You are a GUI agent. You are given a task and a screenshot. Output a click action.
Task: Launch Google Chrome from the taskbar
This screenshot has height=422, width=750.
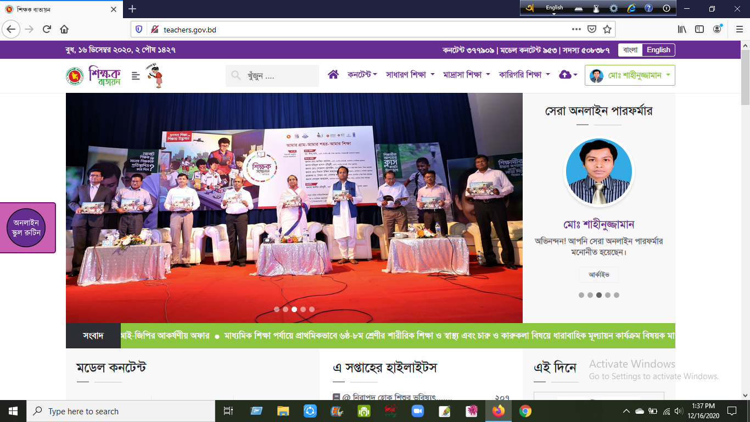pos(525,411)
